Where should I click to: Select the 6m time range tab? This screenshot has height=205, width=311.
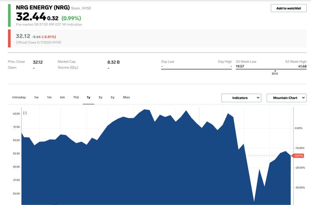coord(62,97)
